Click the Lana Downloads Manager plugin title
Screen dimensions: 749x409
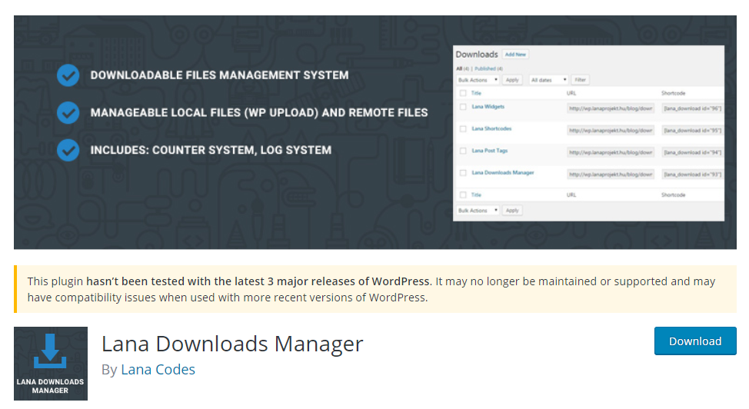pyautogui.click(x=232, y=344)
